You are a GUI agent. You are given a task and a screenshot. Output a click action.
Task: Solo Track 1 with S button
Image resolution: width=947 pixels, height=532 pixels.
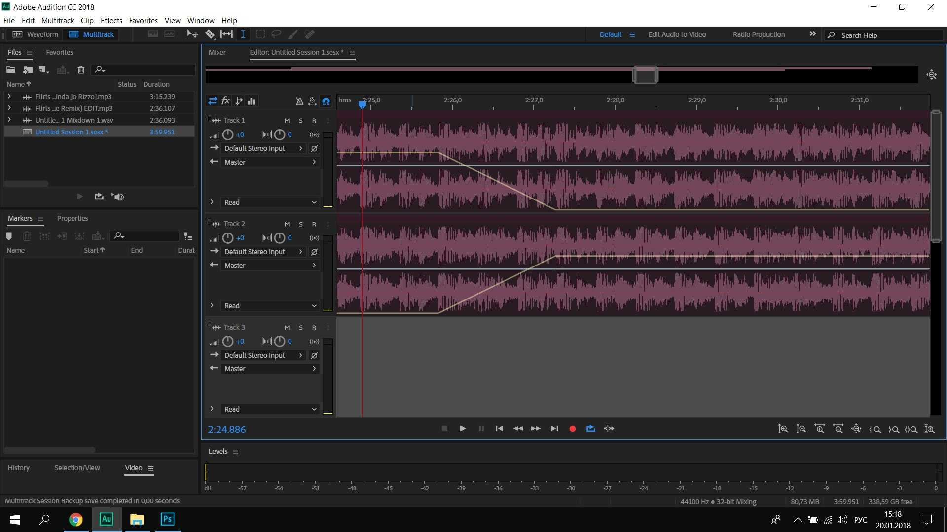(x=300, y=121)
